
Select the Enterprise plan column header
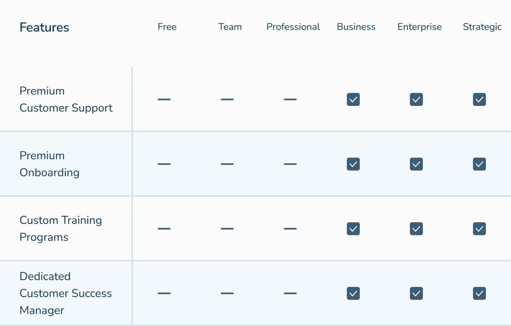419,27
